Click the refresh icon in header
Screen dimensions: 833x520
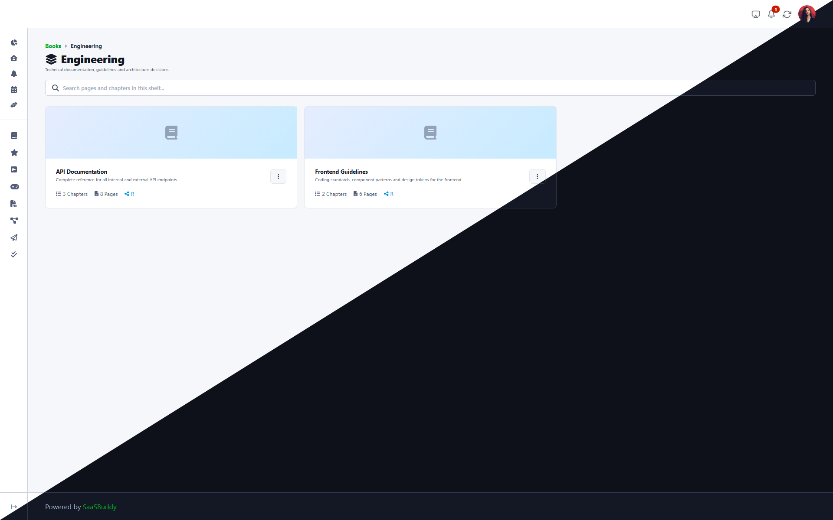tap(787, 14)
